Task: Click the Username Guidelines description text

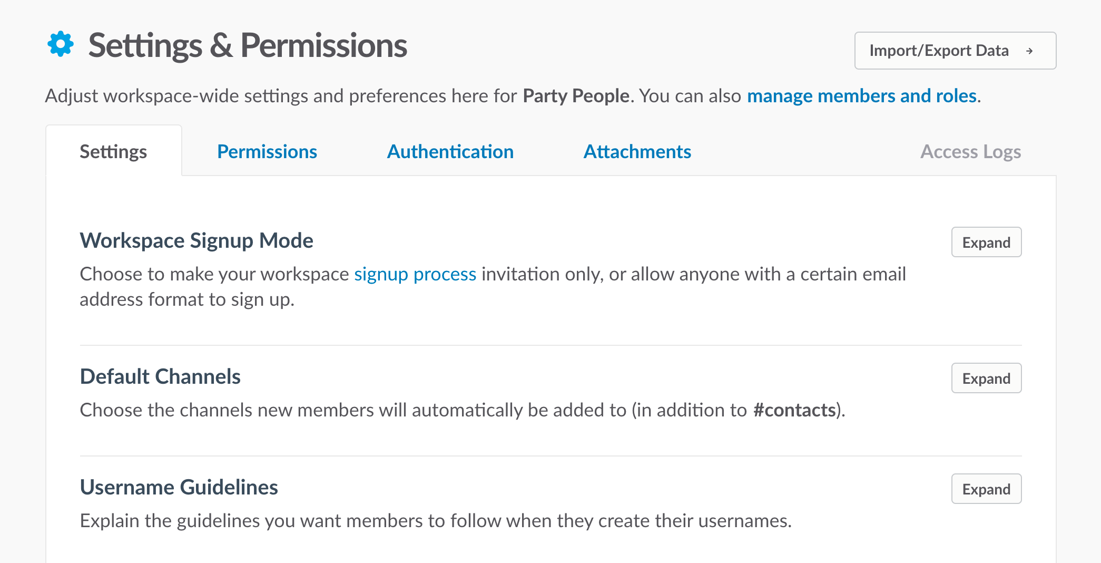Action: coord(436,521)
